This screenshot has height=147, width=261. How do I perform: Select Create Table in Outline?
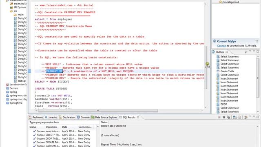(227, 71)
